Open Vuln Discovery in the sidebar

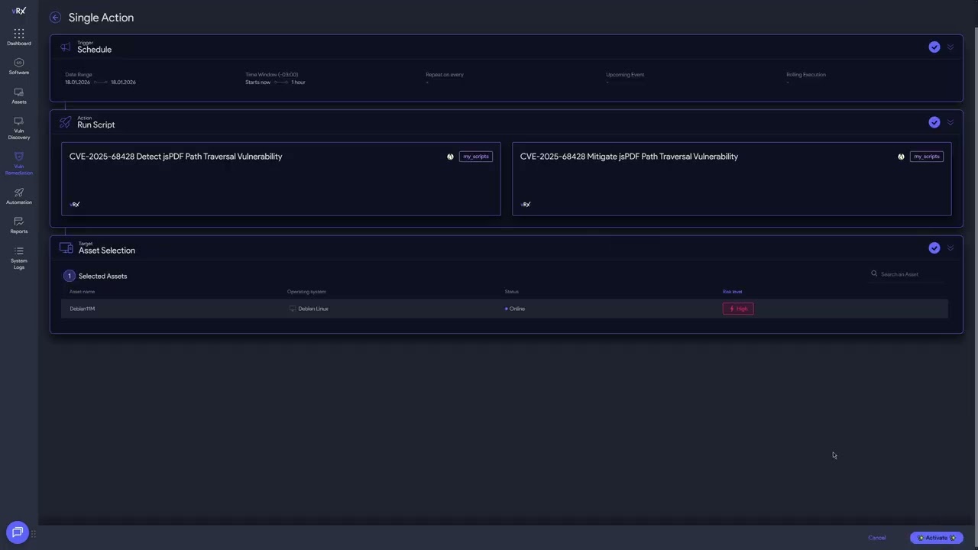[x=19, y=128]
